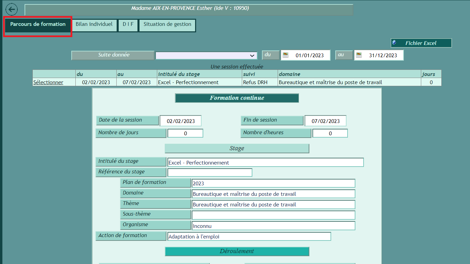Click the Déroulement section header

coord(237,251)
